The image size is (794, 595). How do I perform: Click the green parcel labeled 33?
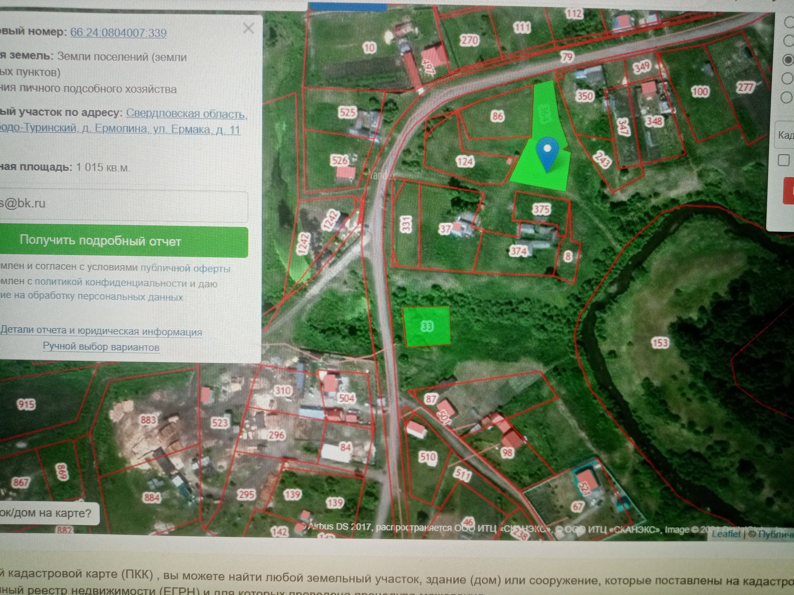[427, 326]
